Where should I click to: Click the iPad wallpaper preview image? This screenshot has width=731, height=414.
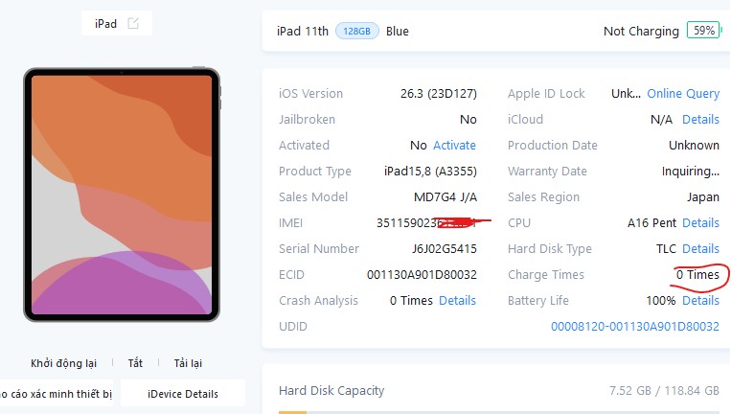[x=122, y=195]
